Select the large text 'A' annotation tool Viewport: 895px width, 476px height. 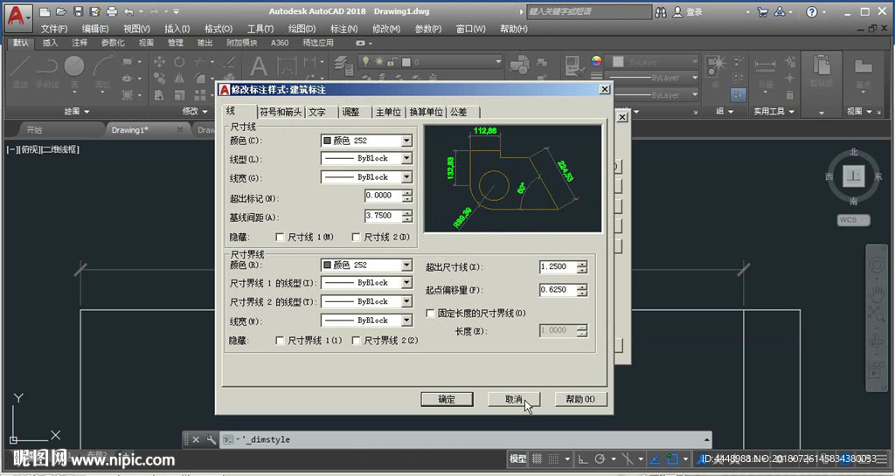pyautogui.click(x=259, y=68)
